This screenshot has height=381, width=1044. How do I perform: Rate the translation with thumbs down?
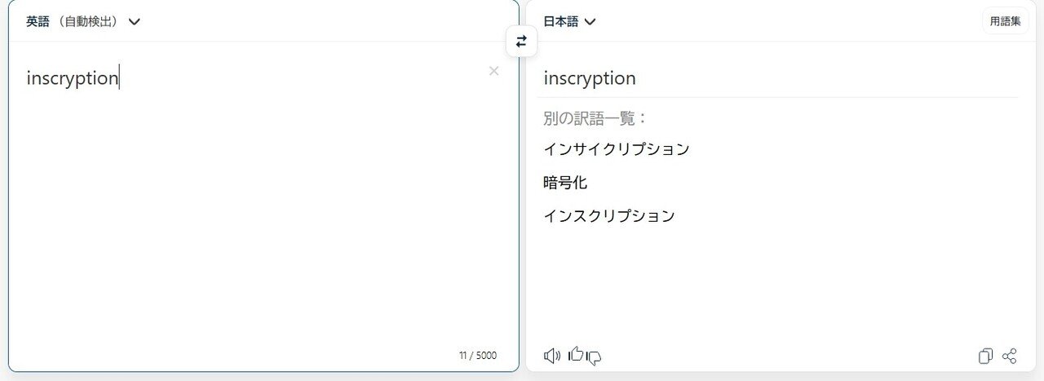595,357
